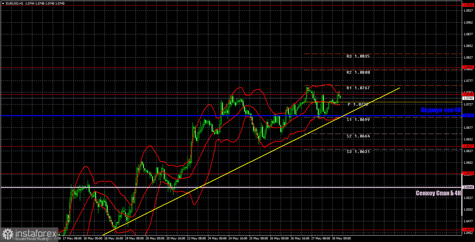The image size is (475, 242).
Task: Click the 1.0927 price axis value
Action: click(468, 11)
